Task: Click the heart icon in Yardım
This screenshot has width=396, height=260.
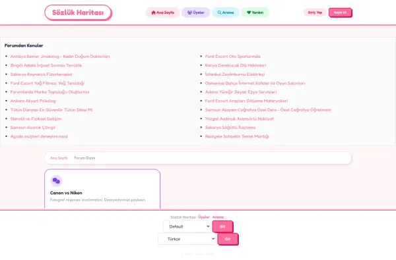Action: (249, 13)
